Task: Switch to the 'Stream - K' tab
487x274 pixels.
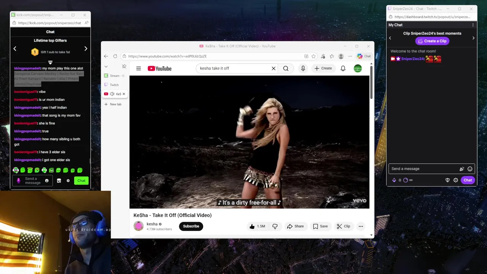Action: tap(115, 76)
